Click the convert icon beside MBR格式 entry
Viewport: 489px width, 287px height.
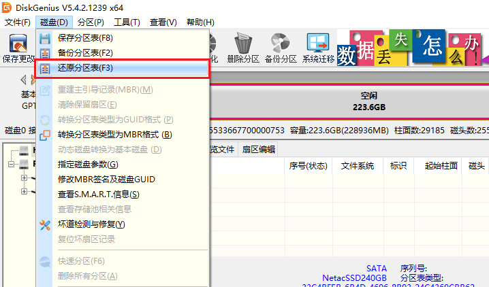(45, 135)
